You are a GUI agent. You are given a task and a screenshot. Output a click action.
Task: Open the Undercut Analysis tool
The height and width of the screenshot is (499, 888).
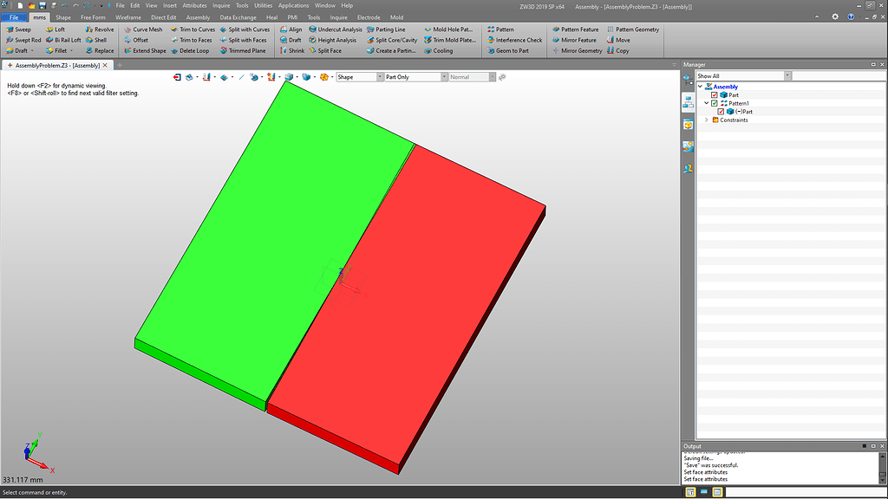tap(340, 29)
